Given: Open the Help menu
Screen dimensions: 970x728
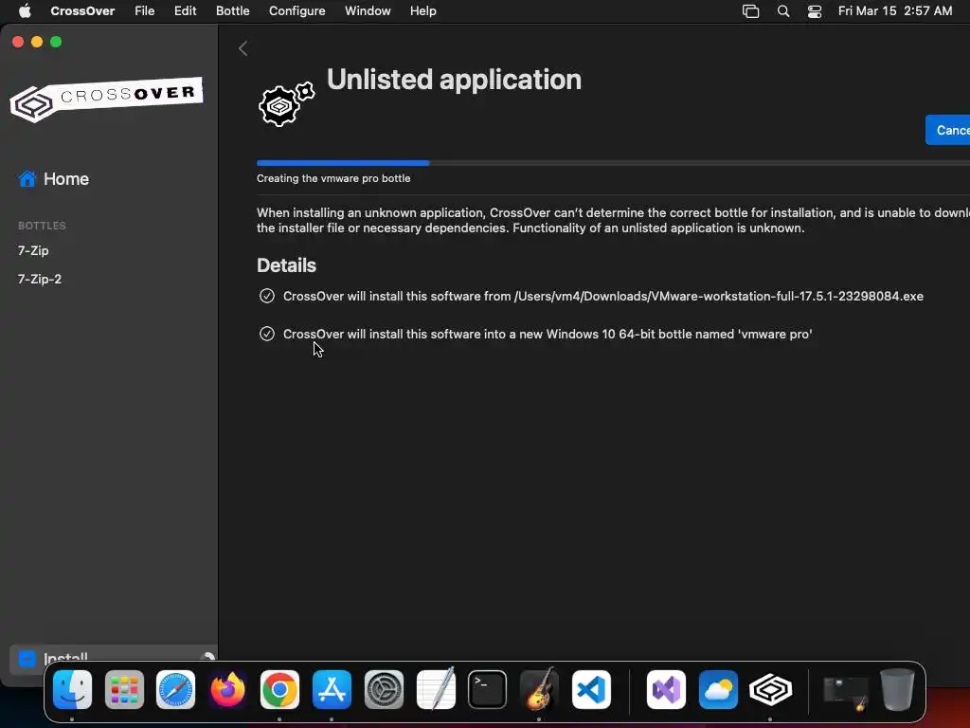Looking at the screenshot, I should tap(423, 10).
